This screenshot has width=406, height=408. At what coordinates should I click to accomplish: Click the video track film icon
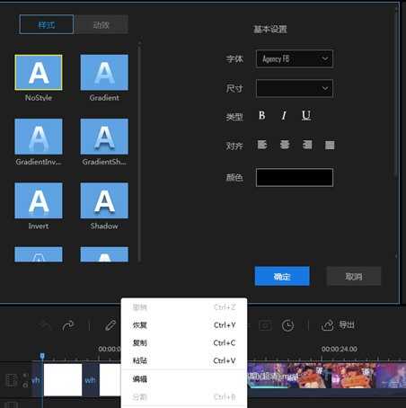[x=11, y=380]
